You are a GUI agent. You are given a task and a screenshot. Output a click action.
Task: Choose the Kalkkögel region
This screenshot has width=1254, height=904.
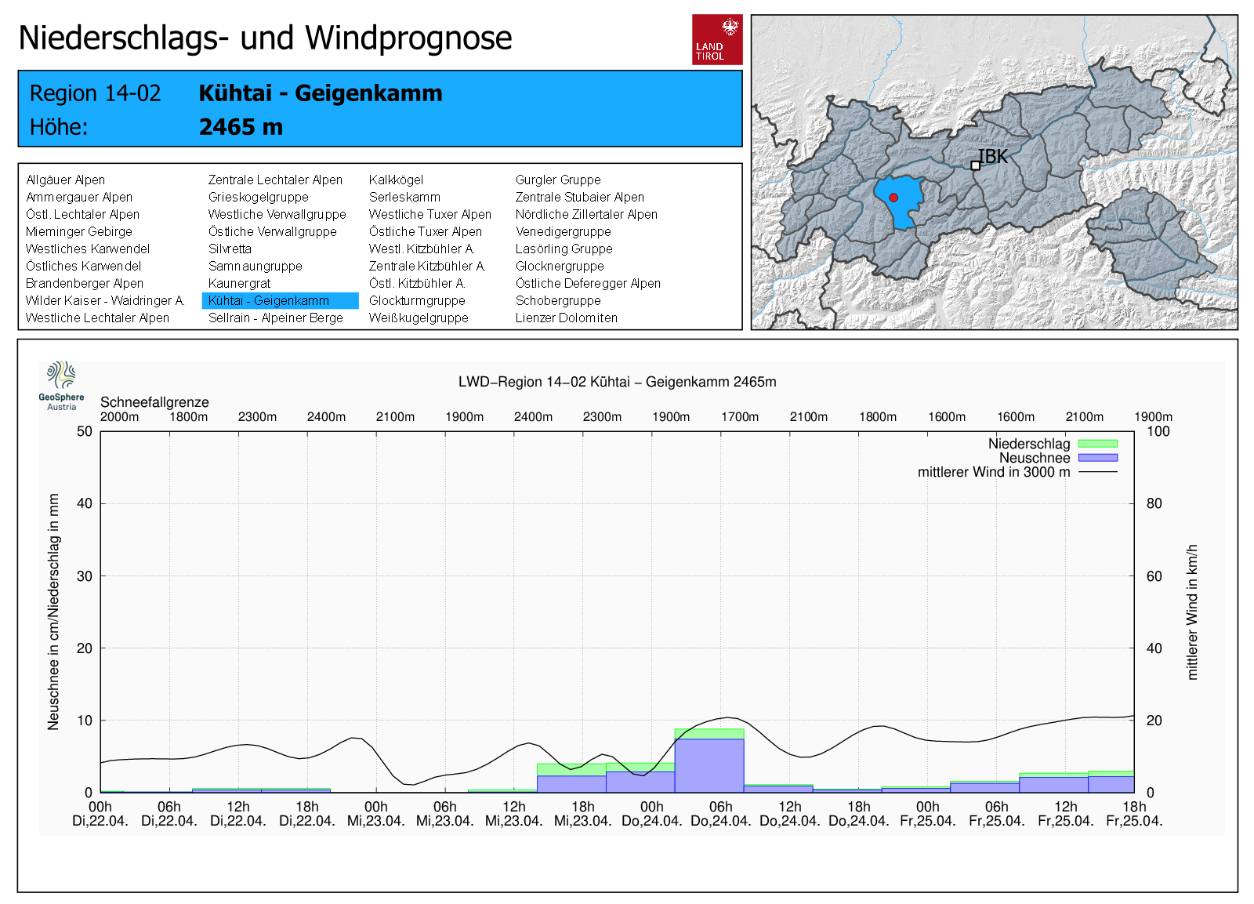point(396,180)
